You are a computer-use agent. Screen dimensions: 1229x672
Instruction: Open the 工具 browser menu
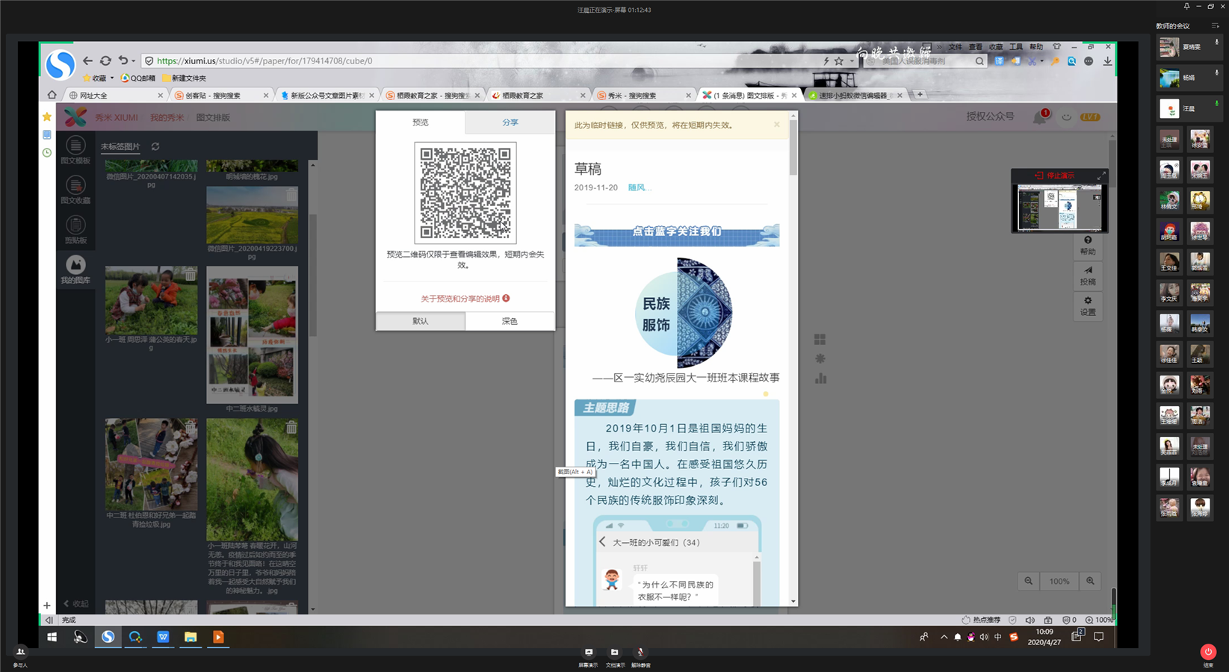point(1016,47)
